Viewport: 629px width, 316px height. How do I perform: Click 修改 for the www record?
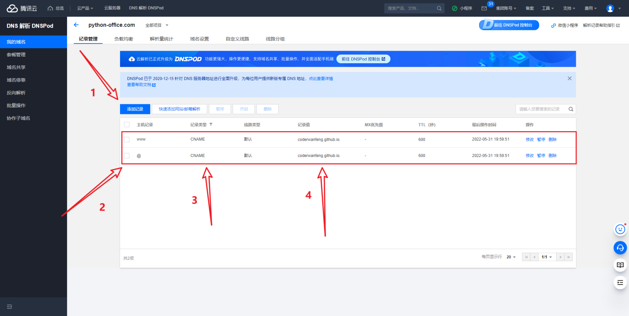pos(530,139)
